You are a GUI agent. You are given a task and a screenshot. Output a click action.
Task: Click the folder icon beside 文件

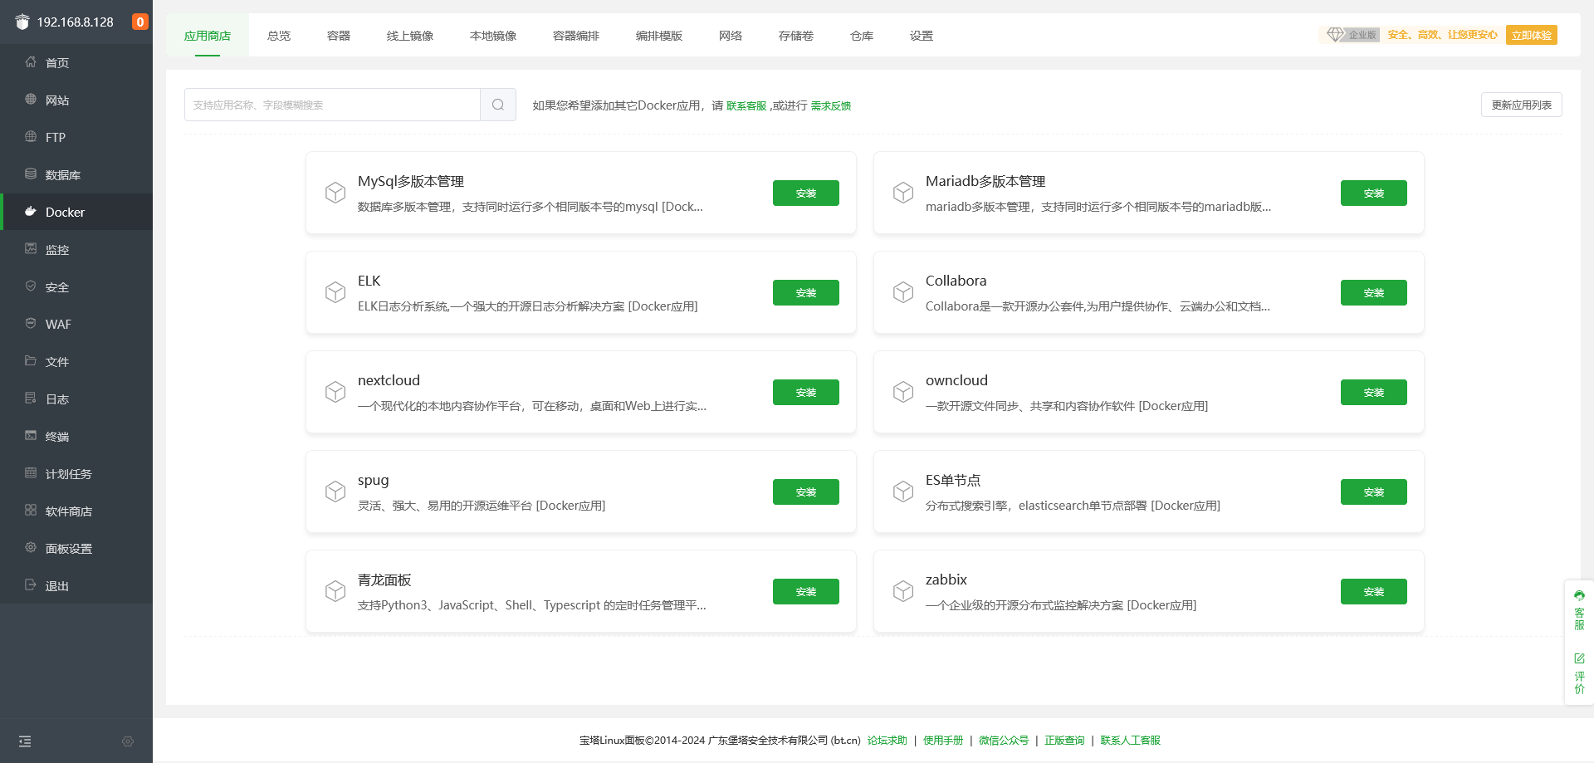tap(31, 361)
